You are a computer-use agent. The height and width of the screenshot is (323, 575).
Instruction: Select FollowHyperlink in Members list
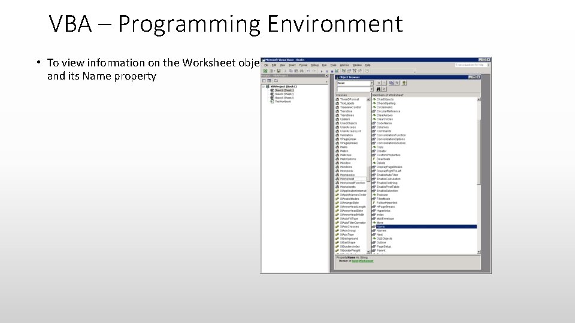pyautogui.click(x=386, y=203)
